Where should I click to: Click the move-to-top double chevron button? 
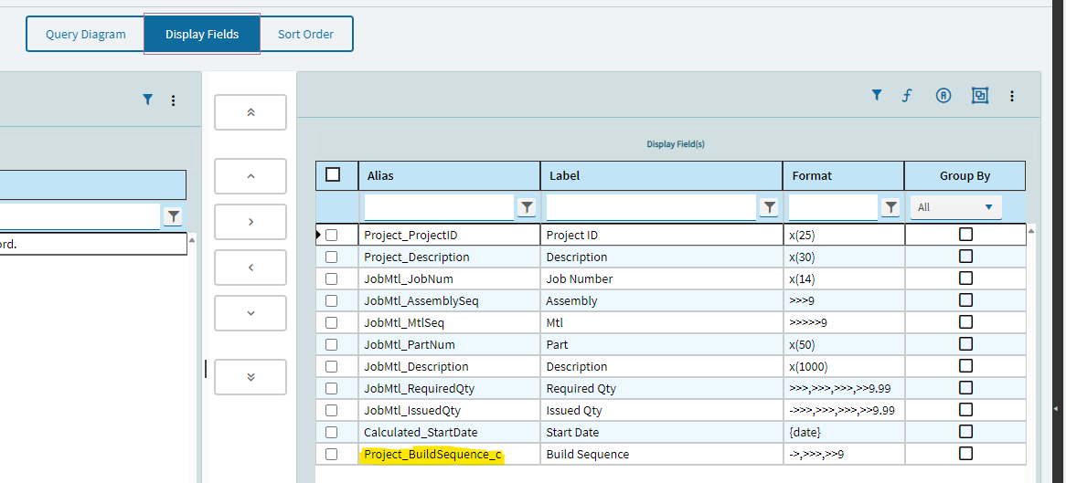coord(251,112)
